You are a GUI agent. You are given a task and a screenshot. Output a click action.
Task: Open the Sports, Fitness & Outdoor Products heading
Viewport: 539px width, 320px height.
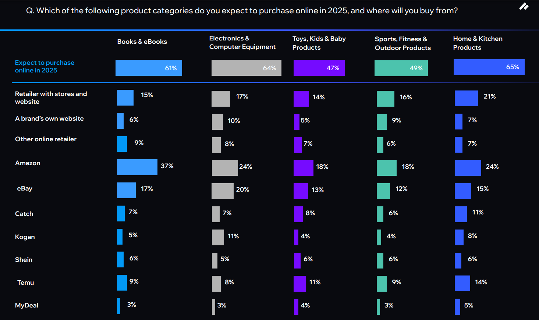403,43
